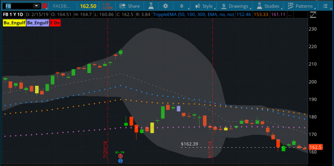Screen dimensions: 334x166
Task: Click the 153.33 orange EMA value
Action: pos(261,15)
